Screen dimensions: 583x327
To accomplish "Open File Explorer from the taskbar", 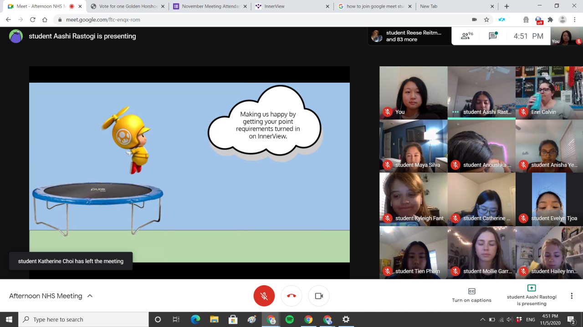I will coord(214,319).
